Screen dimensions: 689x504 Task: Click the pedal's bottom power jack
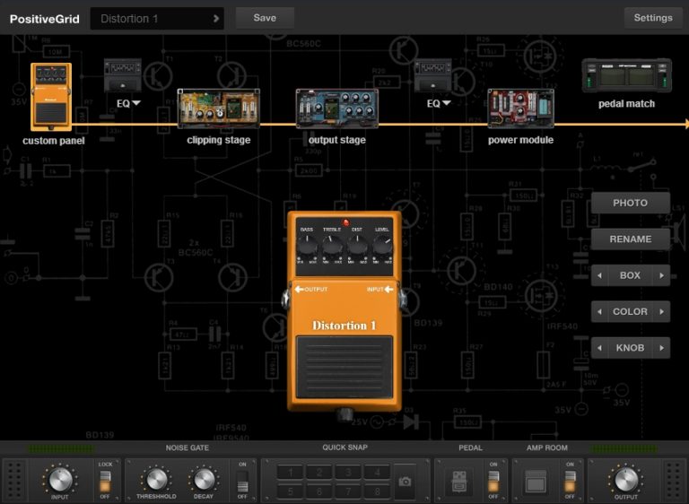344,414
